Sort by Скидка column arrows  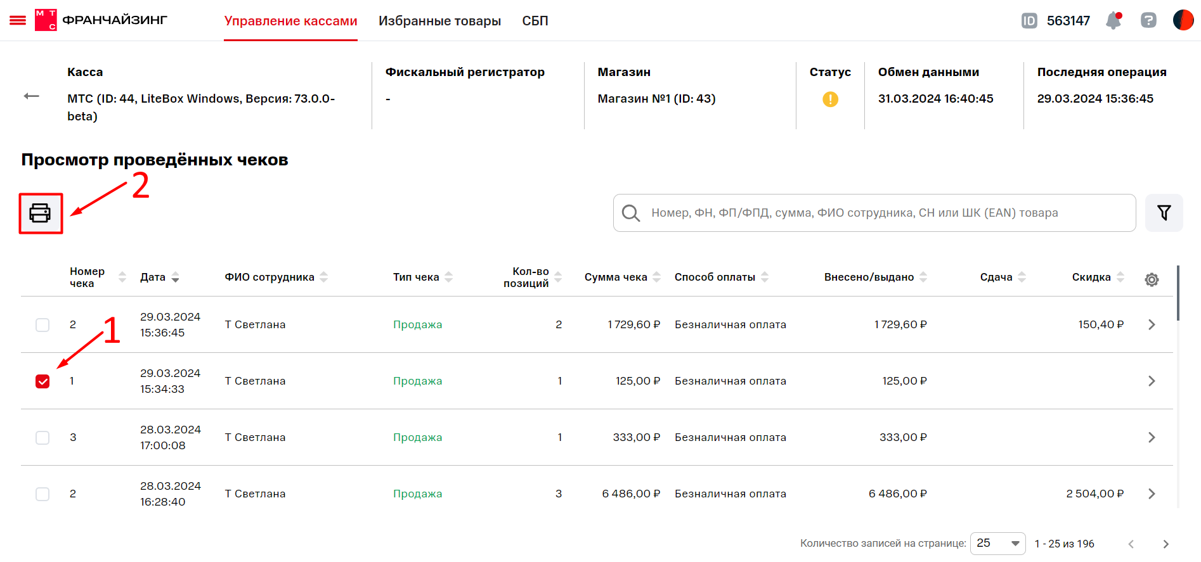1120,278
